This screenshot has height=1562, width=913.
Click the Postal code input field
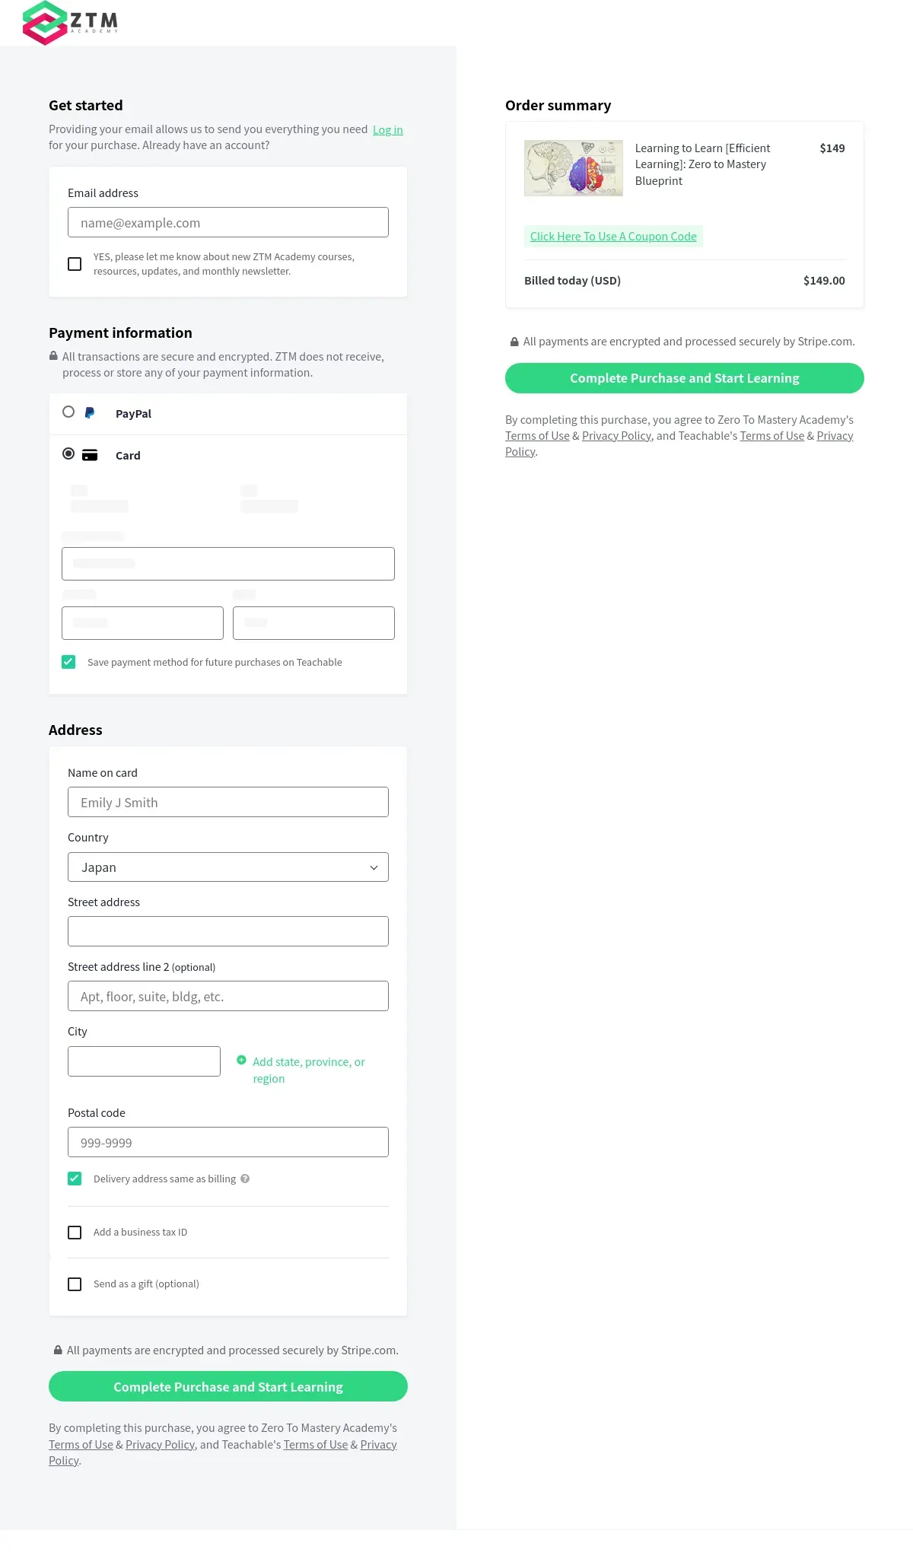(x=228, y=1142)
